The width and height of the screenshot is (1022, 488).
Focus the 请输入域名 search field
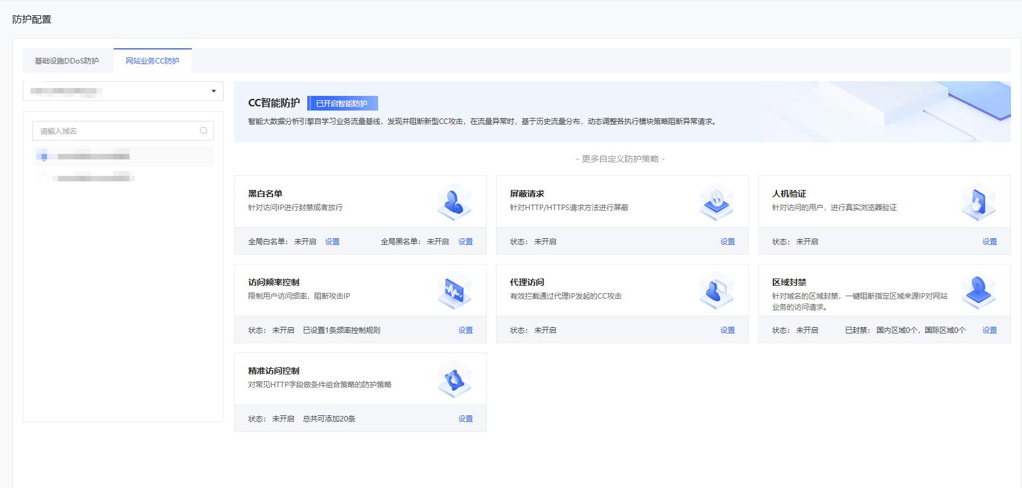pyautogui.click(x=116, y=131)
